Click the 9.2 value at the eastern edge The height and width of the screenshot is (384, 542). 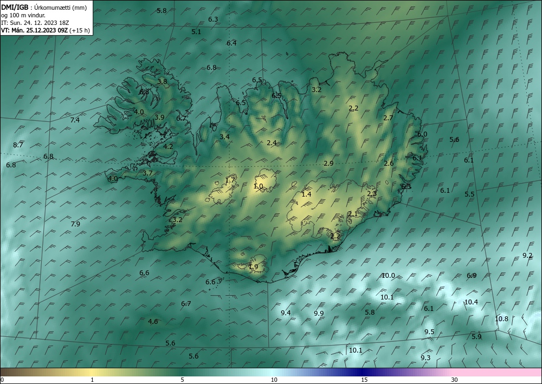click(x=527, y=256)
